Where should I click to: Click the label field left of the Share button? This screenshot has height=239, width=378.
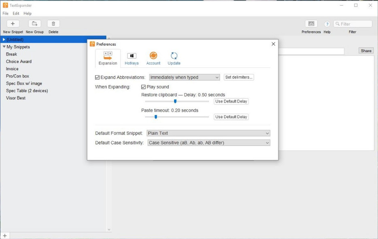point(311,51)
